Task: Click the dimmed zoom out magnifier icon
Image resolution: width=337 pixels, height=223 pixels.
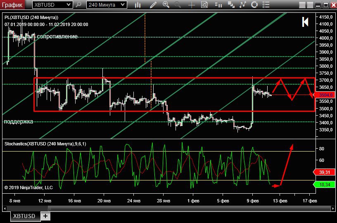Action: (x=178, y=5)
